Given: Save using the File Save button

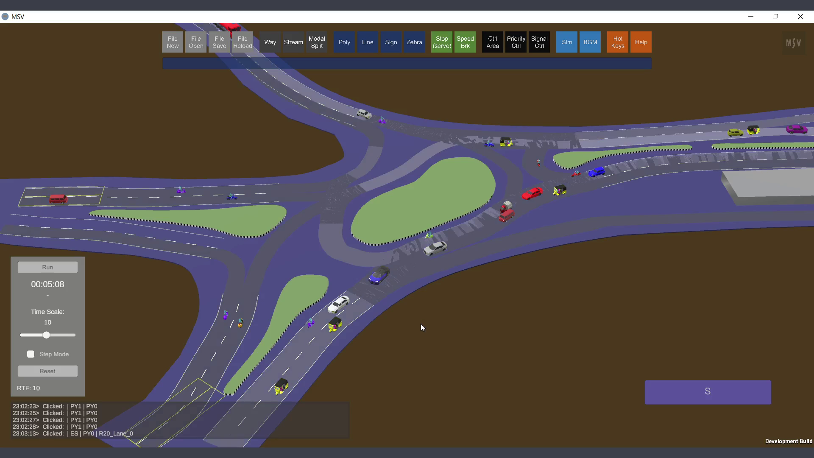Looking at the screenshot, I should pos(219,42).
